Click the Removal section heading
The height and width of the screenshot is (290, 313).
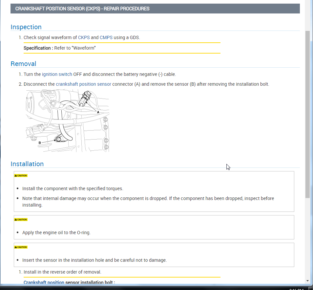tap(23, 64)
